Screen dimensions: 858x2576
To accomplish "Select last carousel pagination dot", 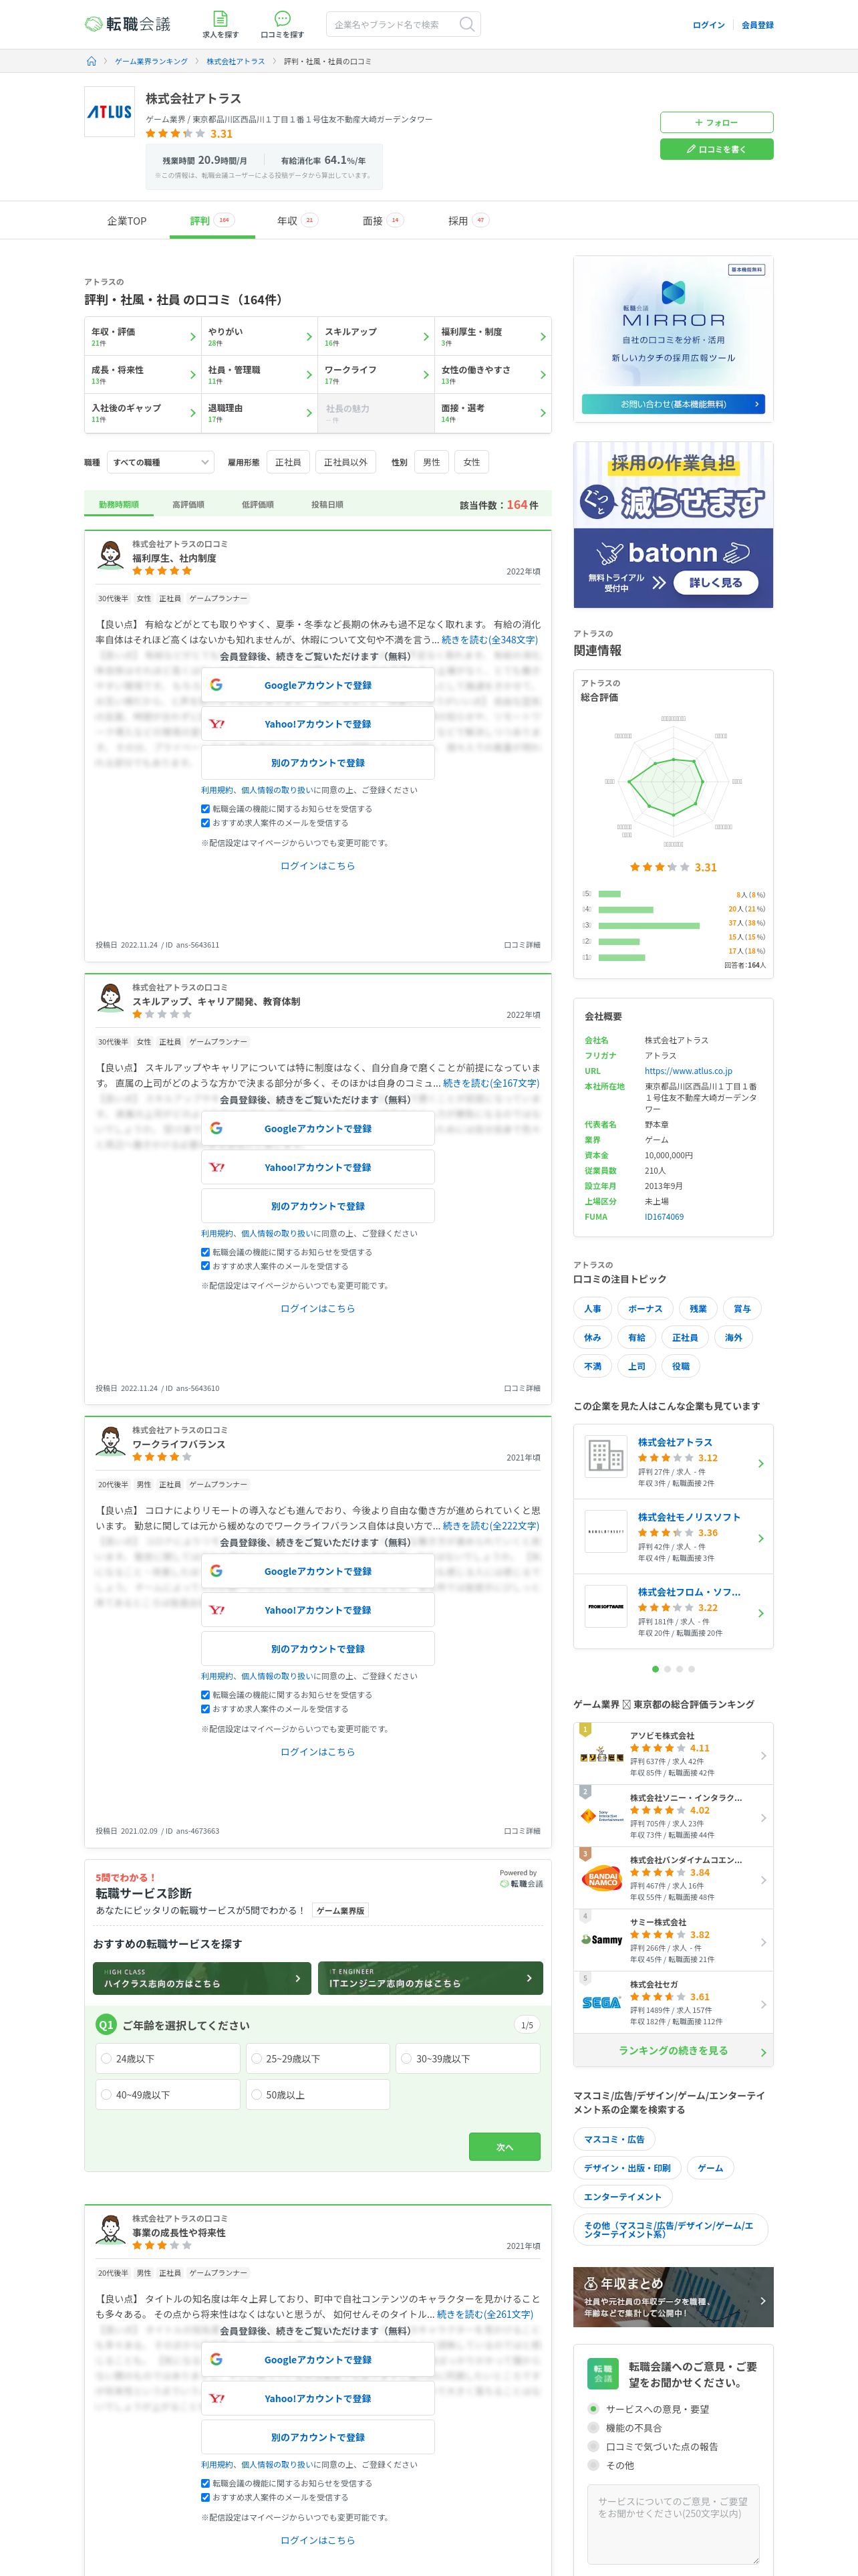I will pyautogui.click(x=691, y=1669).
